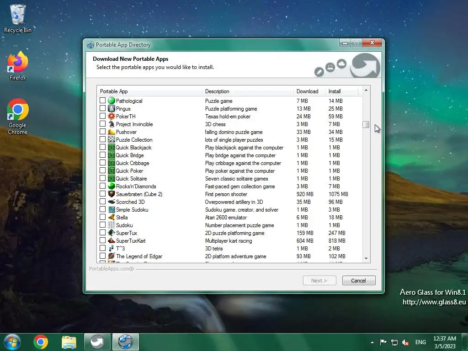Viewport: 468px width, 351px height.
Task: Click the Stella emulator icon
Action: (112, 217)
